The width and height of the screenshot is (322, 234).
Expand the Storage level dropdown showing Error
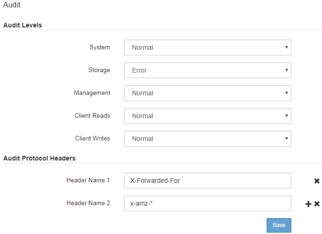click(x=208, y=70)
